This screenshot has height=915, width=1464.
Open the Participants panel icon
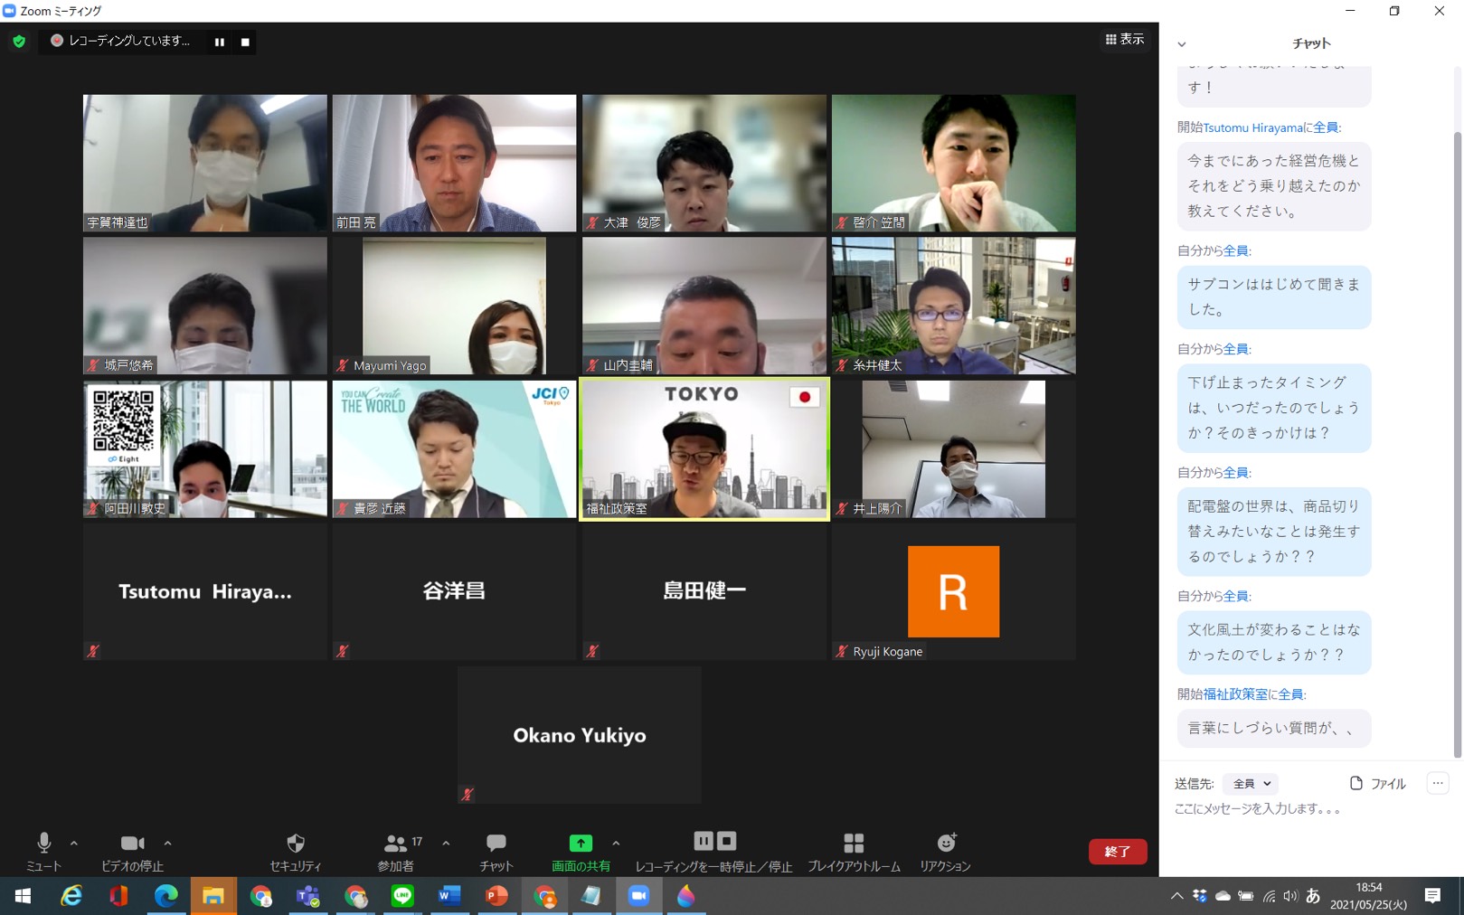click(x=395, y=844)
